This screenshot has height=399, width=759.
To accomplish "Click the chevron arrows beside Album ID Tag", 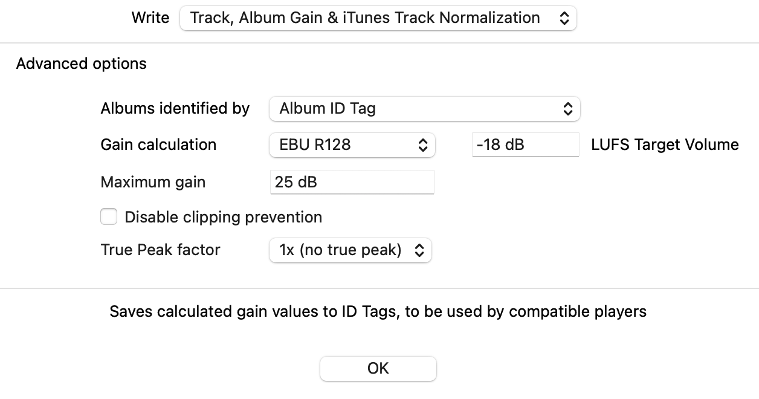I will tap(567, 109).
